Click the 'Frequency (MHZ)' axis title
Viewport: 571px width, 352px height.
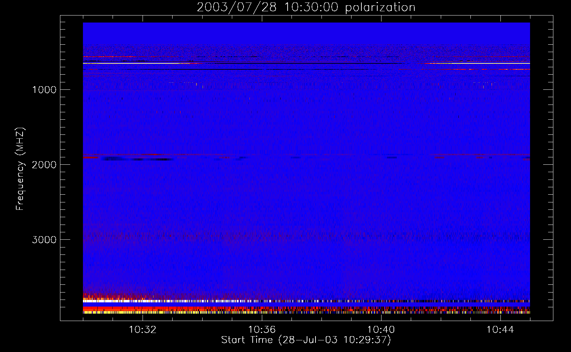pyautogui.click(x=20, y=169)
